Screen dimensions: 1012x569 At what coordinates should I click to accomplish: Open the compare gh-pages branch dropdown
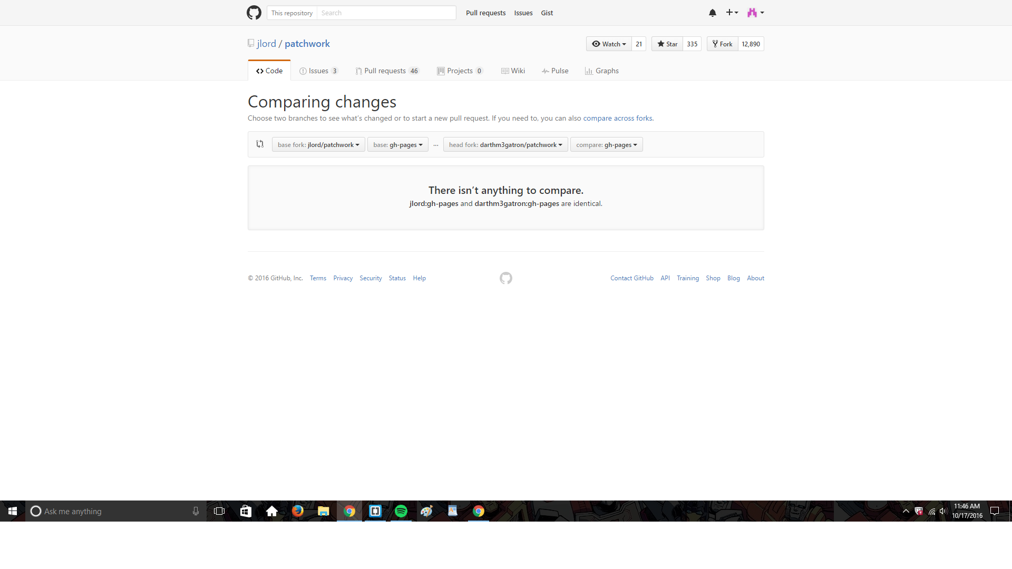pyautogui.click(x=606, y=145)
